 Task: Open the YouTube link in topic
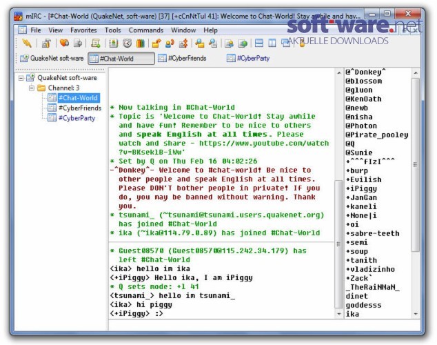point(264,143)
